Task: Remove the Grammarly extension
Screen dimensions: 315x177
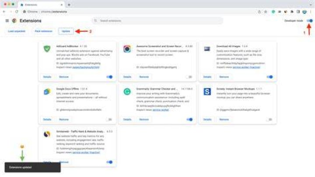Action: (x=144, y=119)
